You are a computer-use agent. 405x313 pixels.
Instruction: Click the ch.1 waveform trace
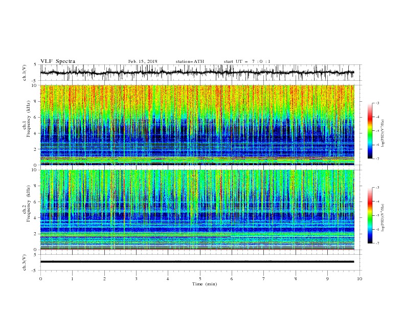pyautogui.click(x=197, y=73)
